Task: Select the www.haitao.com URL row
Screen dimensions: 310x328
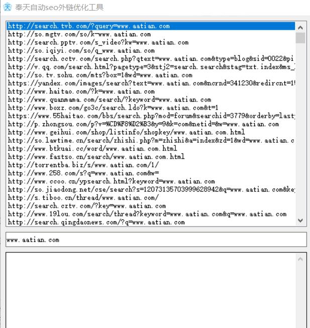Action: 151,92
